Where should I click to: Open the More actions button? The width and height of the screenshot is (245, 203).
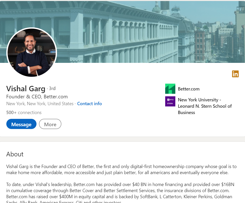click(x=50, y=124)
